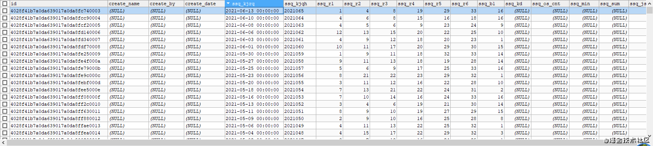Click the create_by column header
653x146 pixels.
click(x=167, y=4)
